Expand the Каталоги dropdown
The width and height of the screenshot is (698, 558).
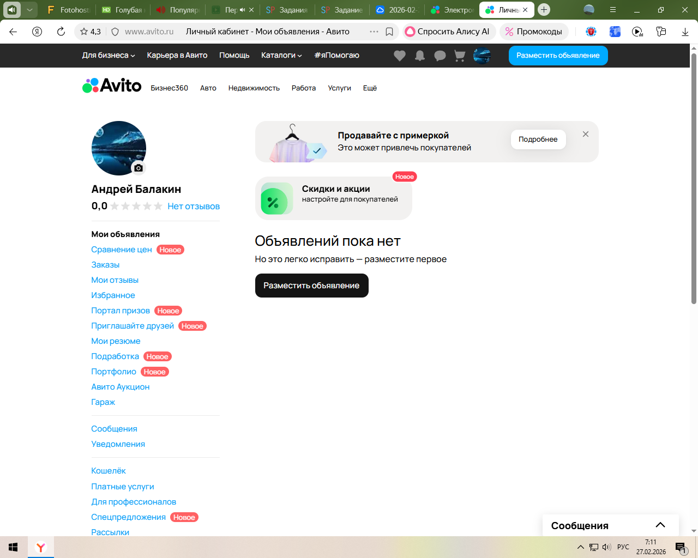click(281, 56)
